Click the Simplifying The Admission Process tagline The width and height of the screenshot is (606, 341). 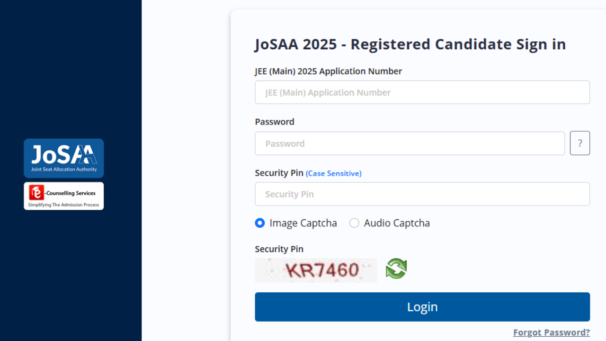tap(64, 205)
